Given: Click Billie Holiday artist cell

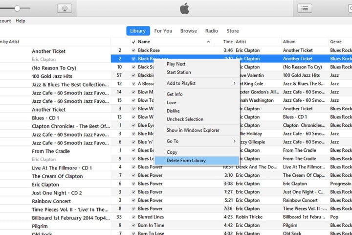Looking at the screenshot, I should [251, 134].
